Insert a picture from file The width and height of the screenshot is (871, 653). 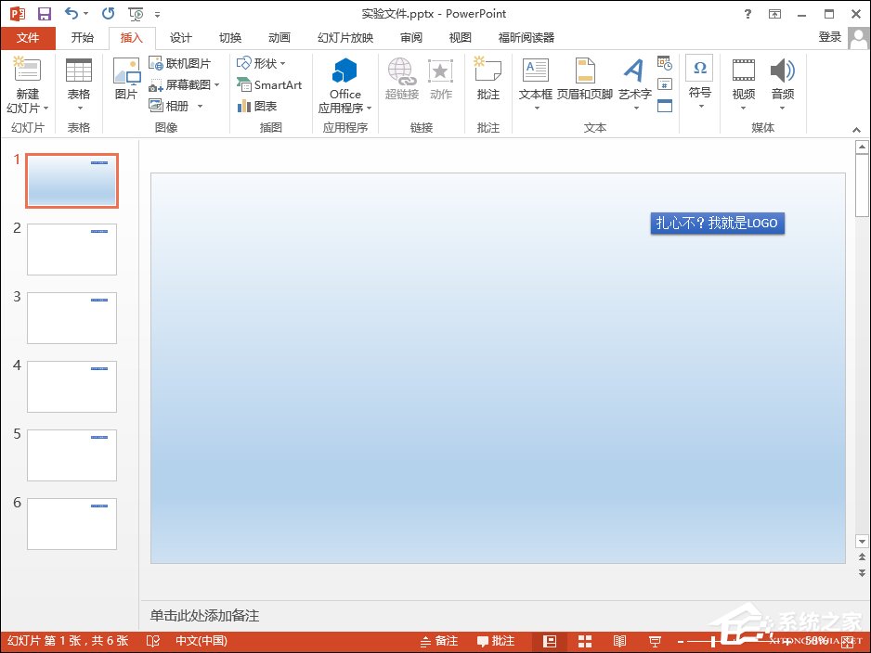click(x=125, y=82)
